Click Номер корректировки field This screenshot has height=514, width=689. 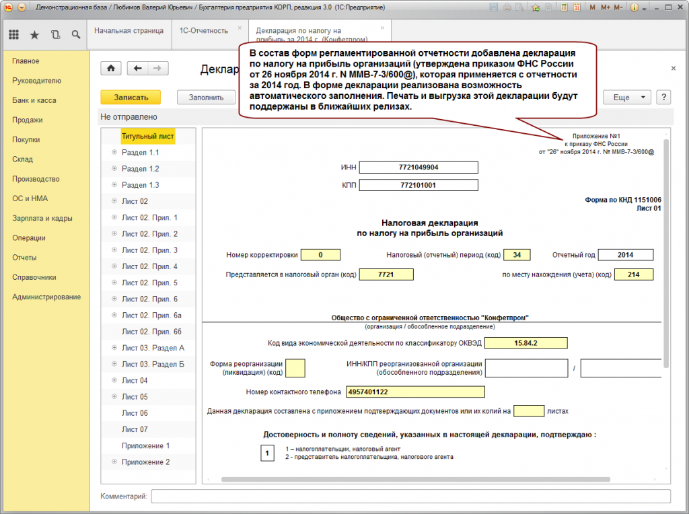(320, 255)
